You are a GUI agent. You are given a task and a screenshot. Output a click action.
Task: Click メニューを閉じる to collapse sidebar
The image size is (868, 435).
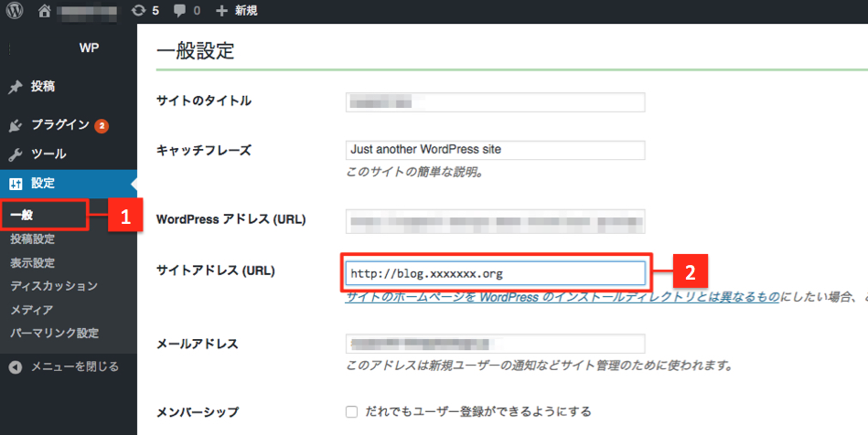coord(75,366)
